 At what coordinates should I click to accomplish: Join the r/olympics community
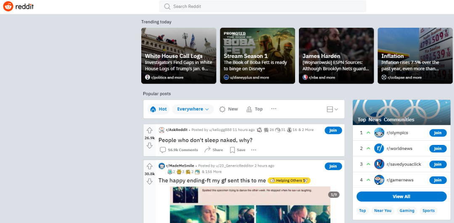coord(438,133)
